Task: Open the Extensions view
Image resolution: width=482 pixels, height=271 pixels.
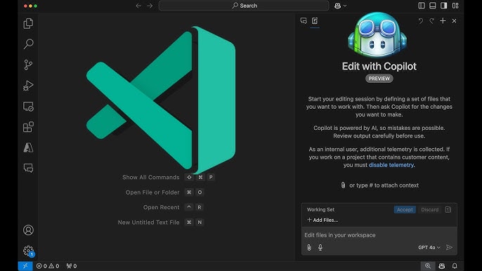Action: click(x=28, y=127)
